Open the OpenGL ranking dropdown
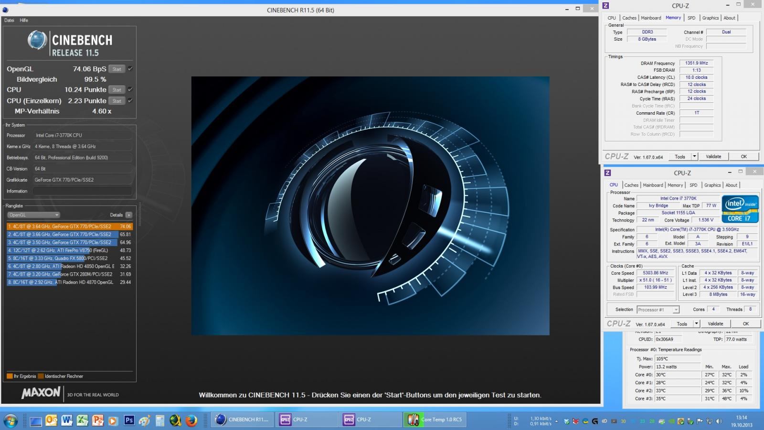This screenshot has height=430, width=764. pos(33,215)
